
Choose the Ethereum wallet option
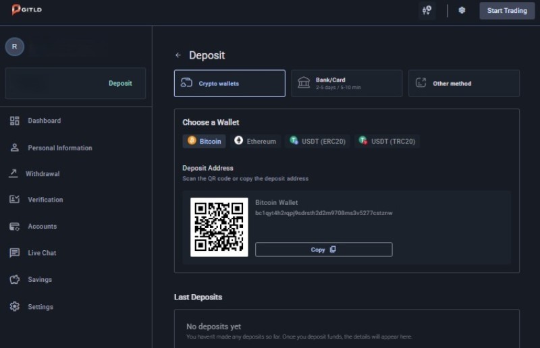255,142
